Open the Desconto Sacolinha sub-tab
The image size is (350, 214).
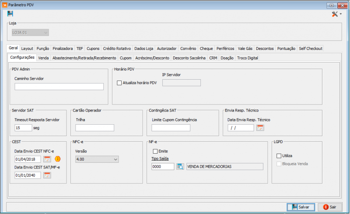point(189,58)
